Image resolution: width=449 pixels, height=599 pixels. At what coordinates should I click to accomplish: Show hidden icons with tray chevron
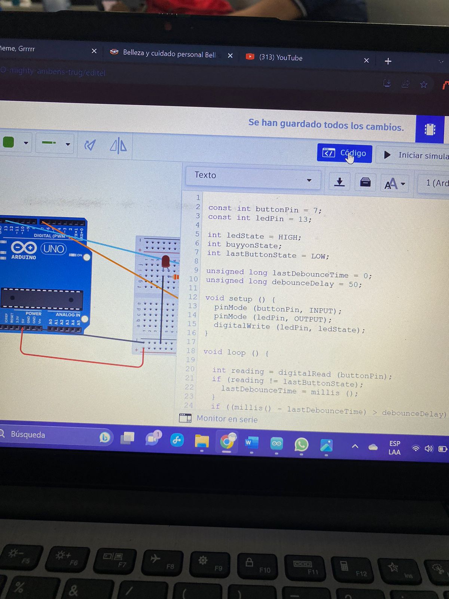(355, 446)
